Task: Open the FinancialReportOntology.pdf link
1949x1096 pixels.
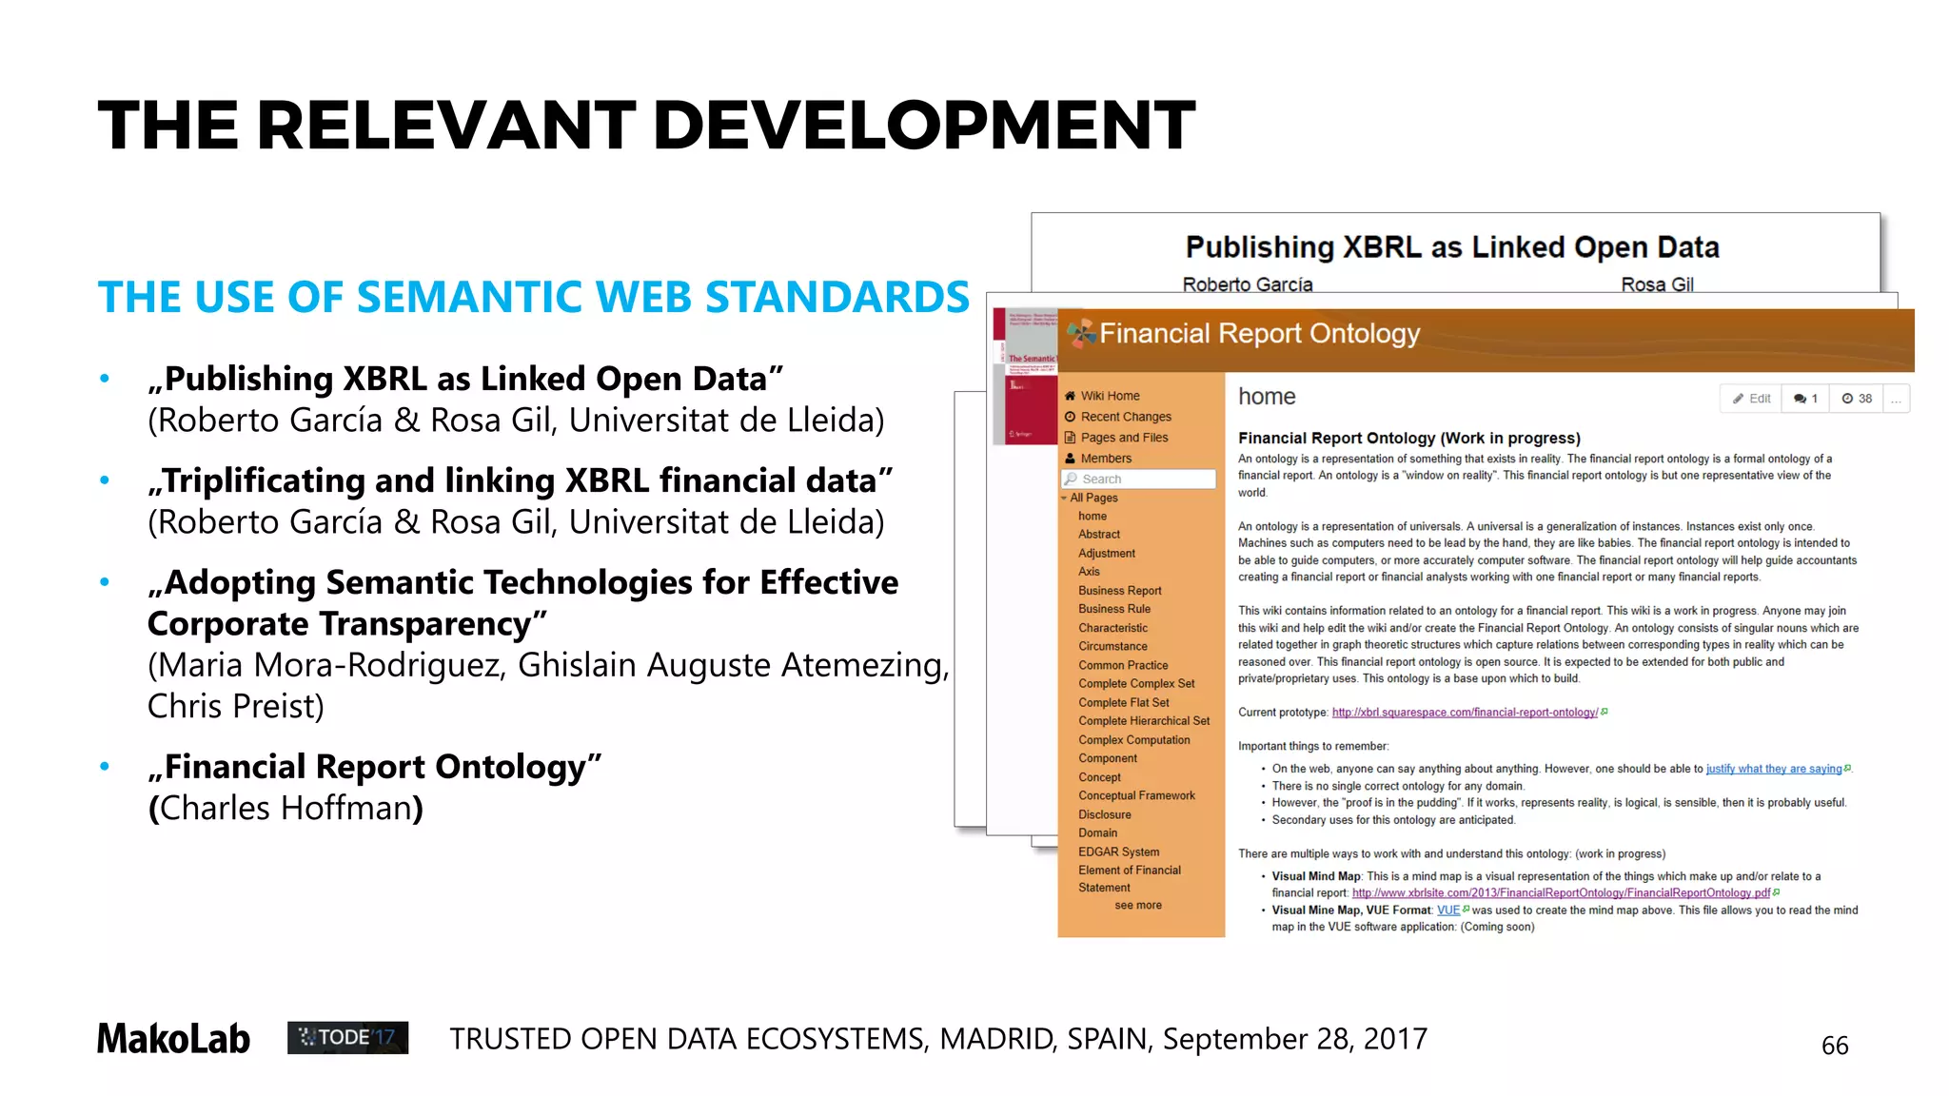Action: (1561, 892)
